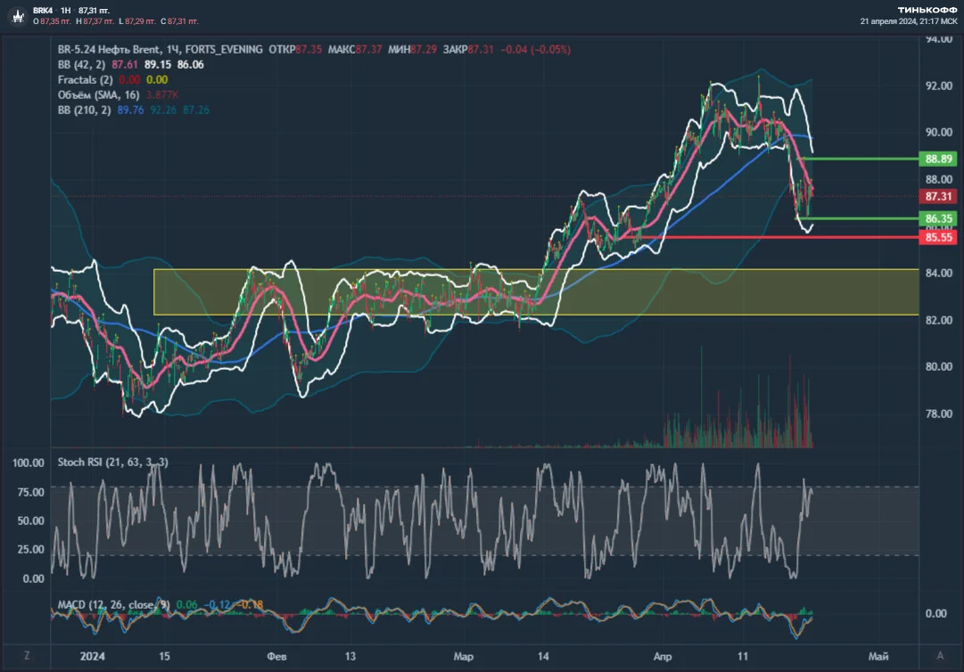
Task: Click the 75.00 level on Stoch RSI scale
Action: pyautogui.click(x=30, y=492)
